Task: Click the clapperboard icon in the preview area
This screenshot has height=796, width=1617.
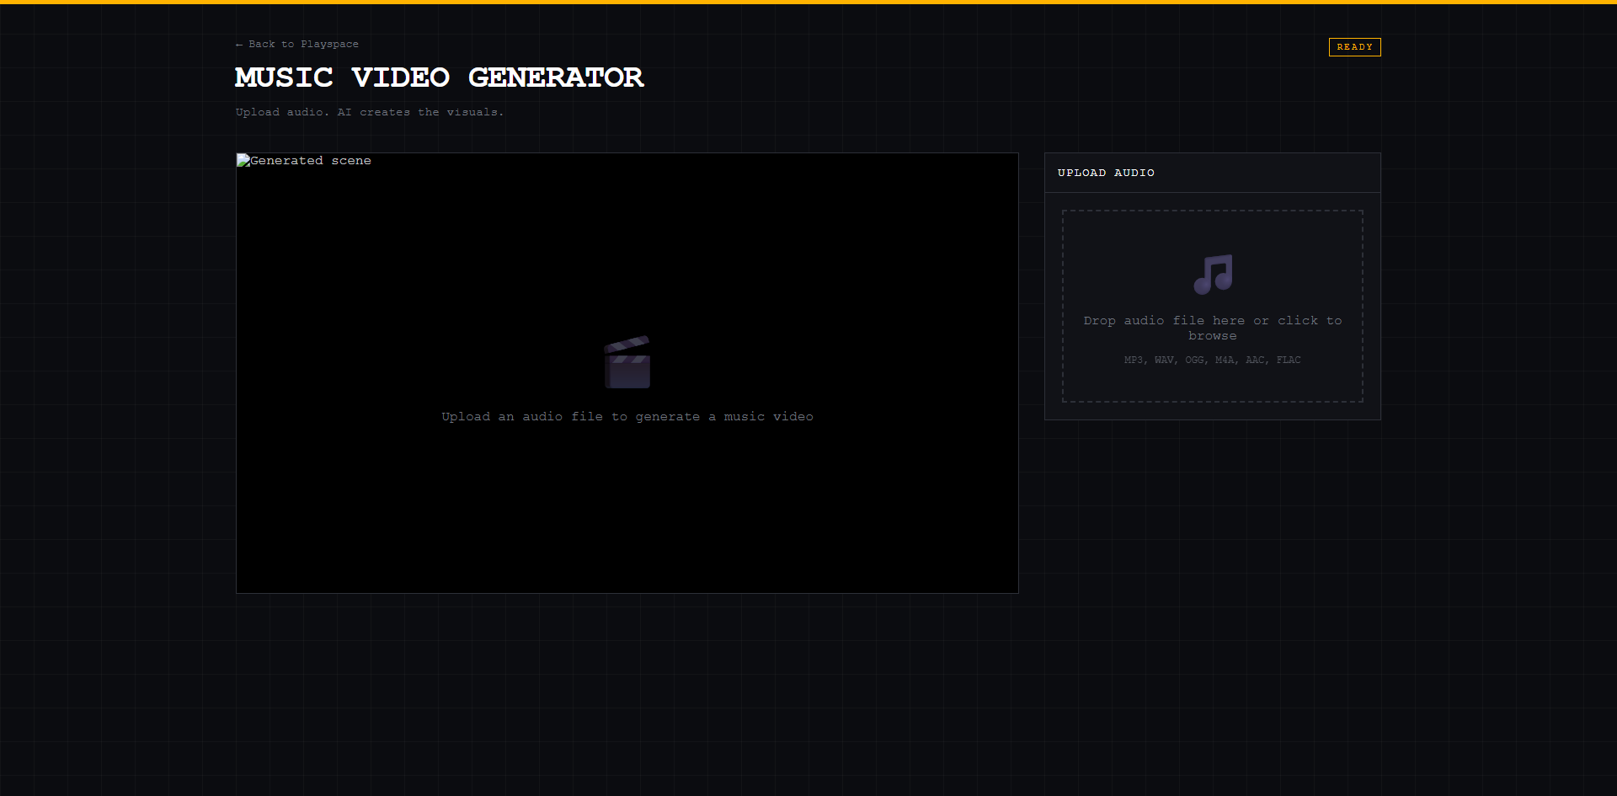Action: coord(627,361)
